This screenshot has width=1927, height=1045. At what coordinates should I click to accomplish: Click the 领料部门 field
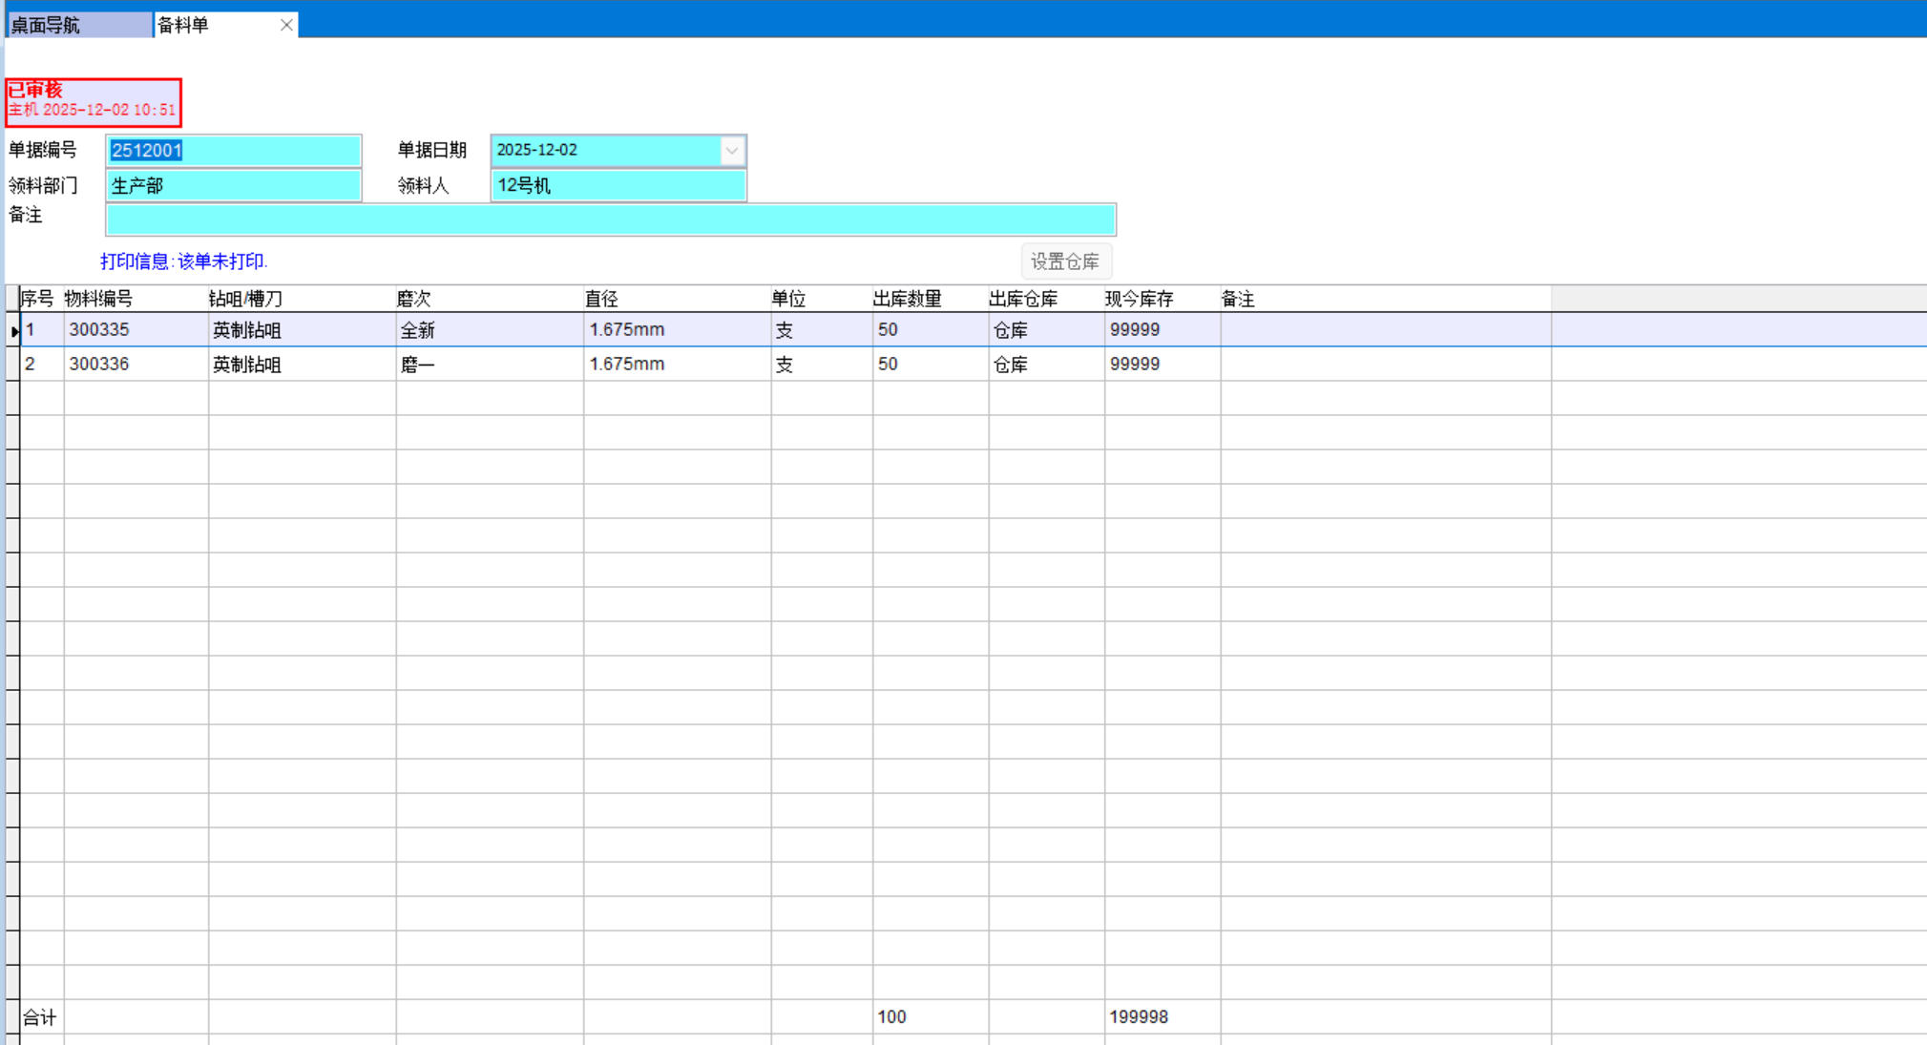(233, 186)
